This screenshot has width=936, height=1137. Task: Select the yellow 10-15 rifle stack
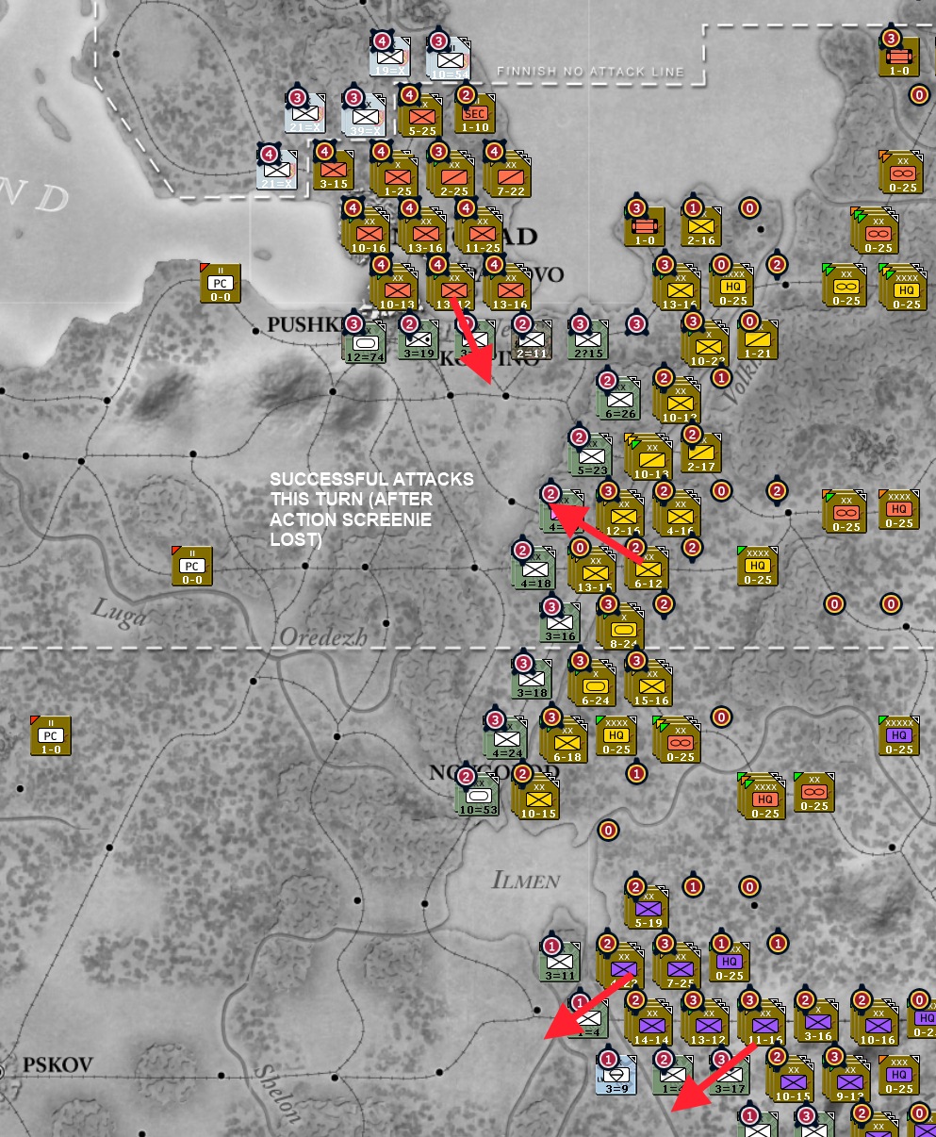[536, 795]
